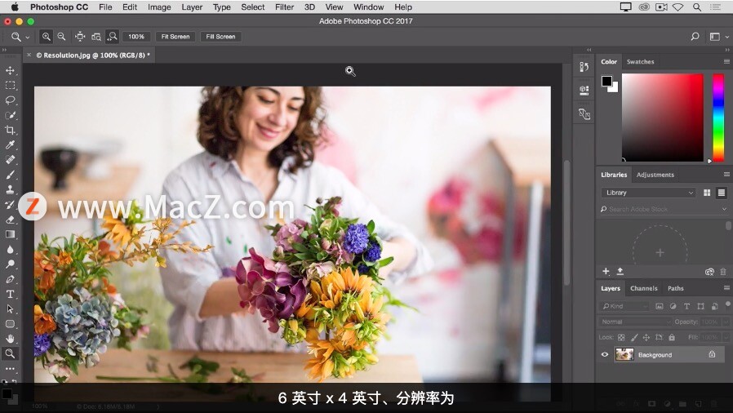Select the Rectangle shape tool

10,324
